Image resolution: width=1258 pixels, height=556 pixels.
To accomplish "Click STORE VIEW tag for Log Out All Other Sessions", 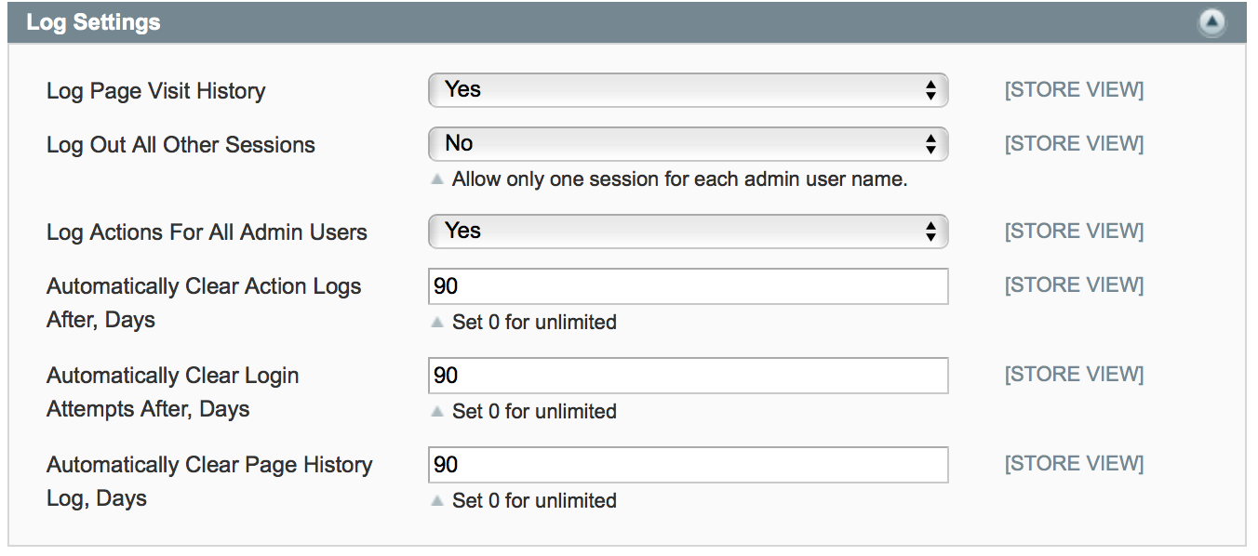I will coord(1074,144).
